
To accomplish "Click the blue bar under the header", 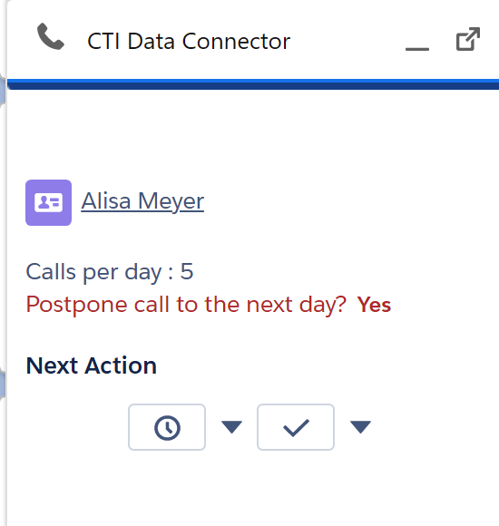I will (x=253, y=84).
